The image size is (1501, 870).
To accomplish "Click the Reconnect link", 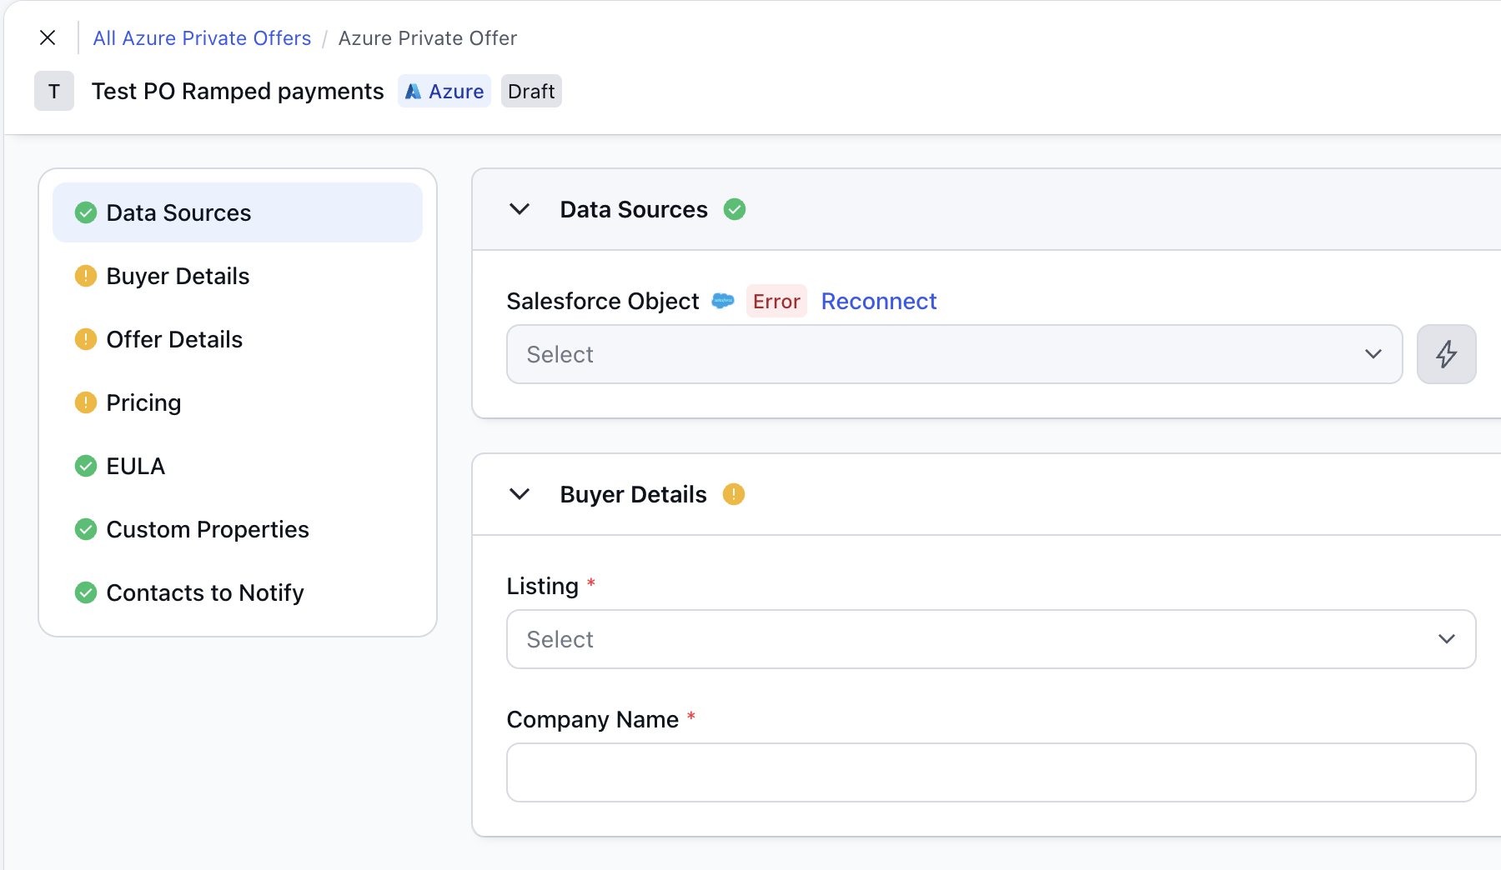I will coord(879,301).
